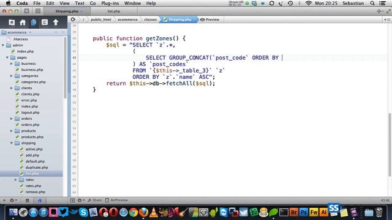Collapse the shipping folder
This screenshot has width=392, height=220.
pyautogui.click(x=12, y=143)
